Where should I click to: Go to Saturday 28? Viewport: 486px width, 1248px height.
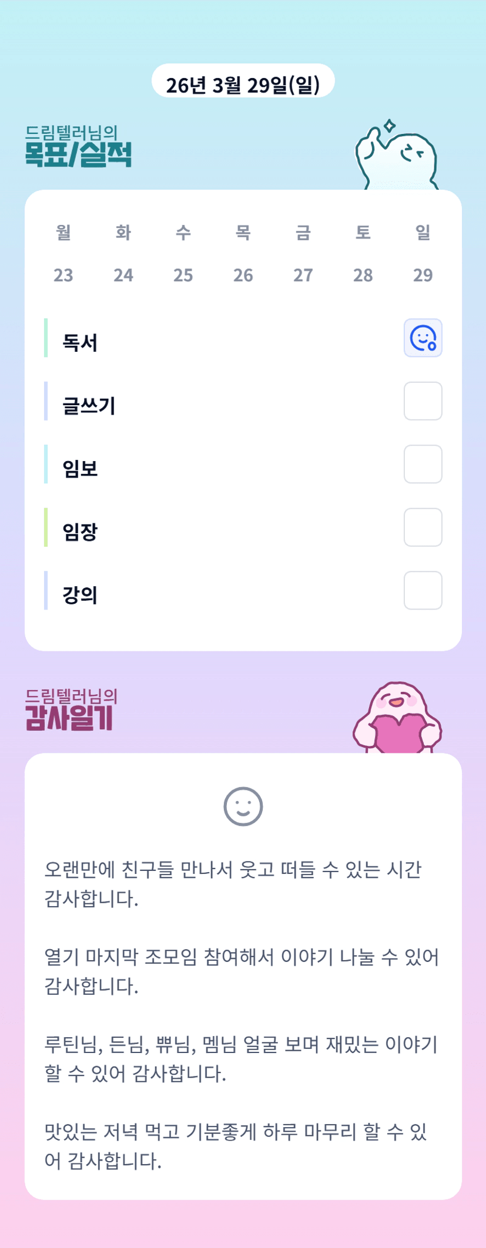pos(363,275)
